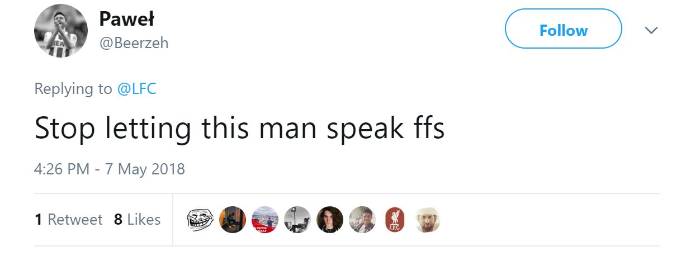Click the Paweł display name
Screen dimensions: 700x256
(x=126, y=19)
